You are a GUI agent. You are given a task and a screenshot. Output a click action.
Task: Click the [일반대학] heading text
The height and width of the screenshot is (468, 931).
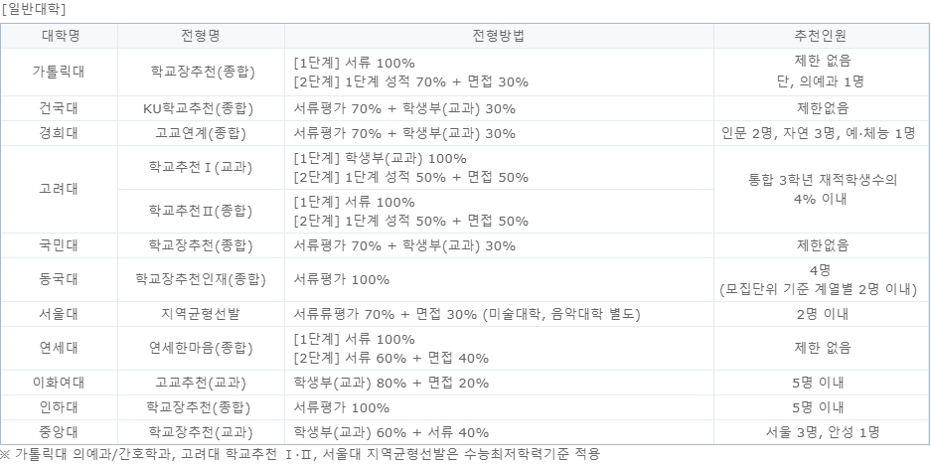34,9
